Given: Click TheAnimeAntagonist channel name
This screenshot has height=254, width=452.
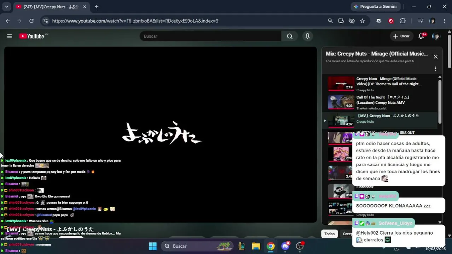Looking at the screenshot, I should (x=372, y=108).
